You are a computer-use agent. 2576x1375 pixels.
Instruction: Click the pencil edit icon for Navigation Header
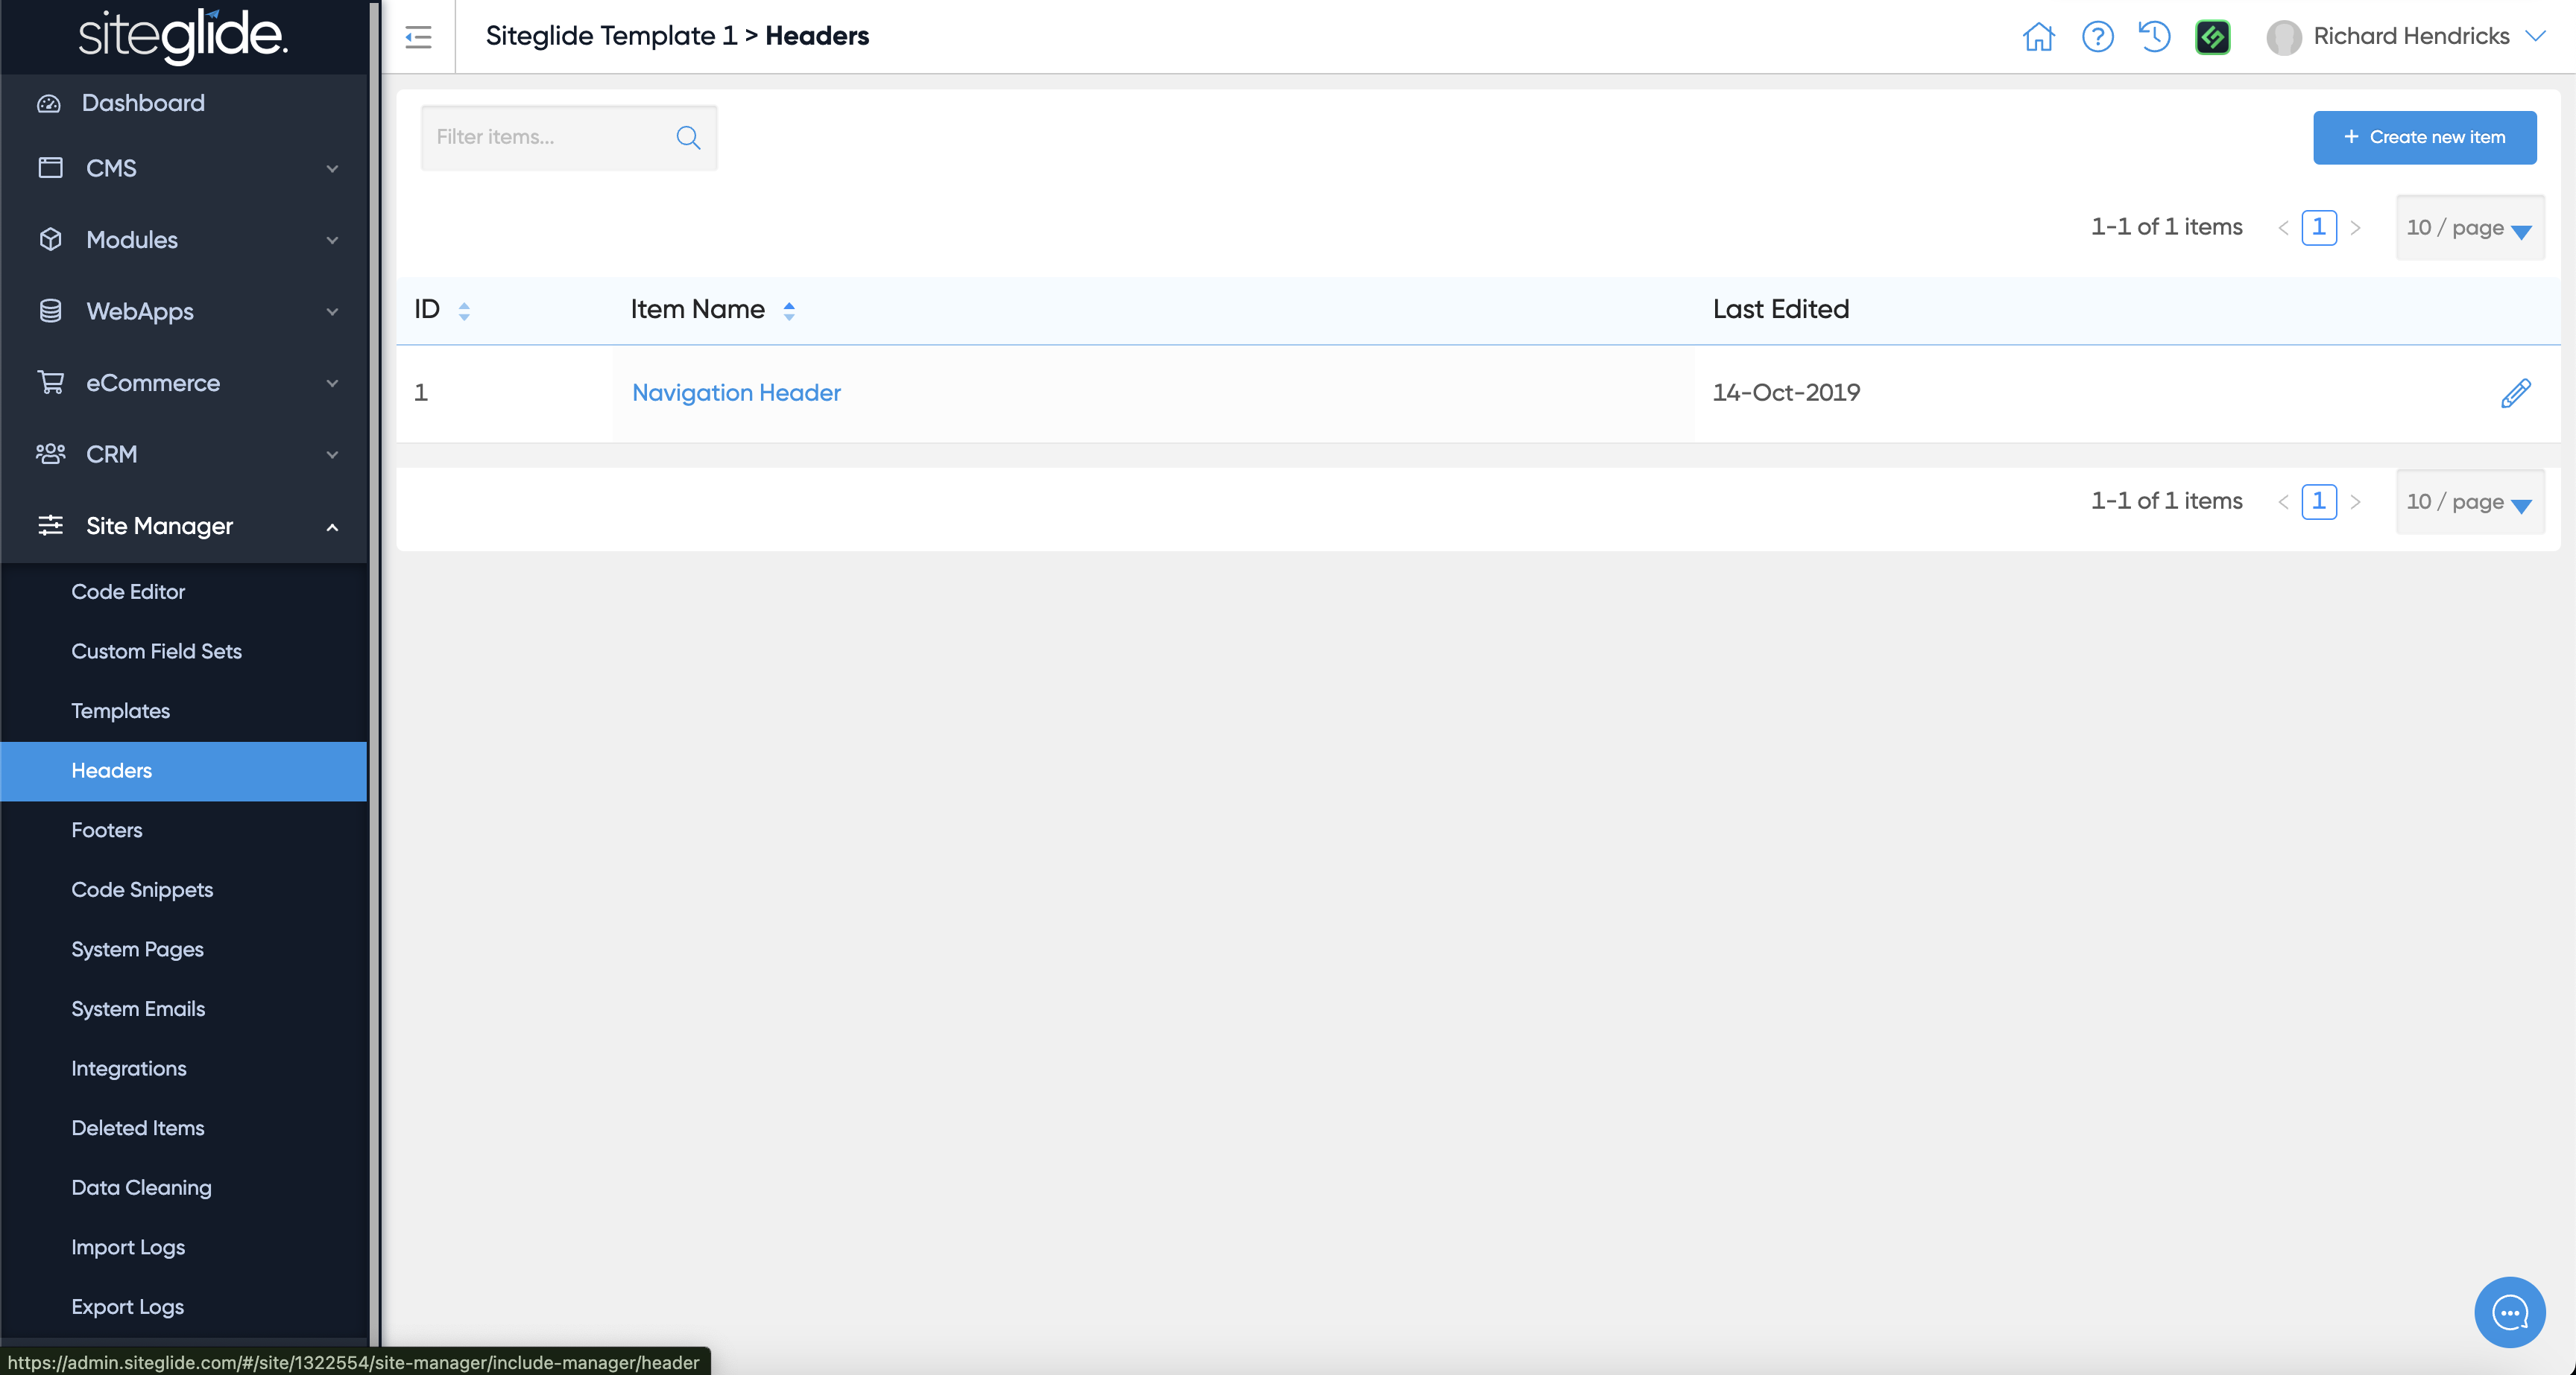click(x=2515, y=393)
